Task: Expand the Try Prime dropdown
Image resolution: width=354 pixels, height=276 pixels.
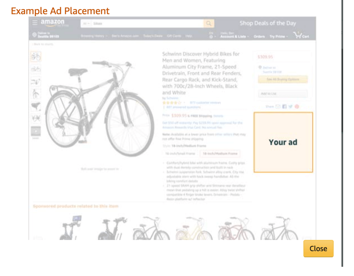Action: click(x=279, y=36)
